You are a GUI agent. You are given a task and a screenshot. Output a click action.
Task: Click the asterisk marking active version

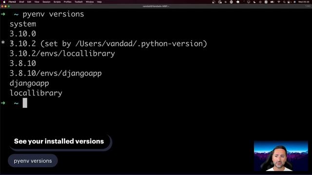coord(3,42)
